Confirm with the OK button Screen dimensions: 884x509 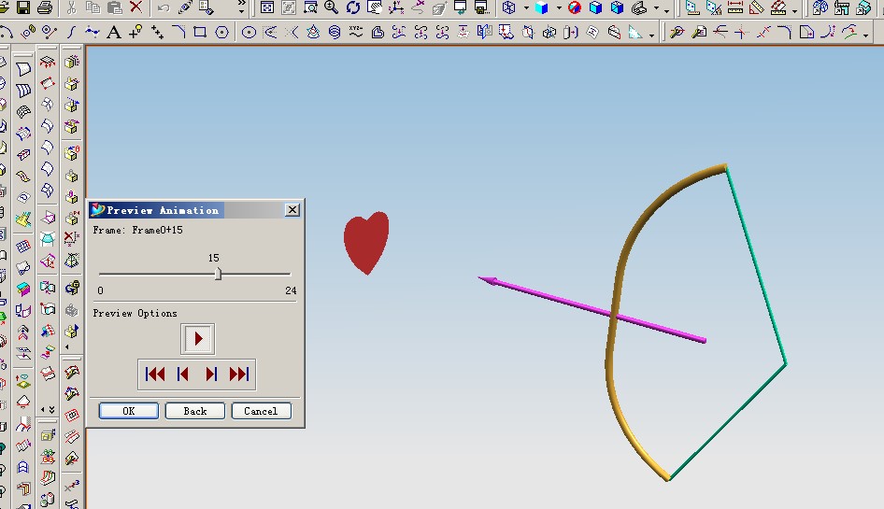(x=129, y=411)
